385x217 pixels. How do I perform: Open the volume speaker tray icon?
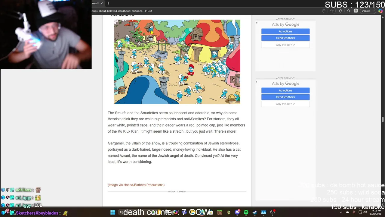click(x=365, y=212)
